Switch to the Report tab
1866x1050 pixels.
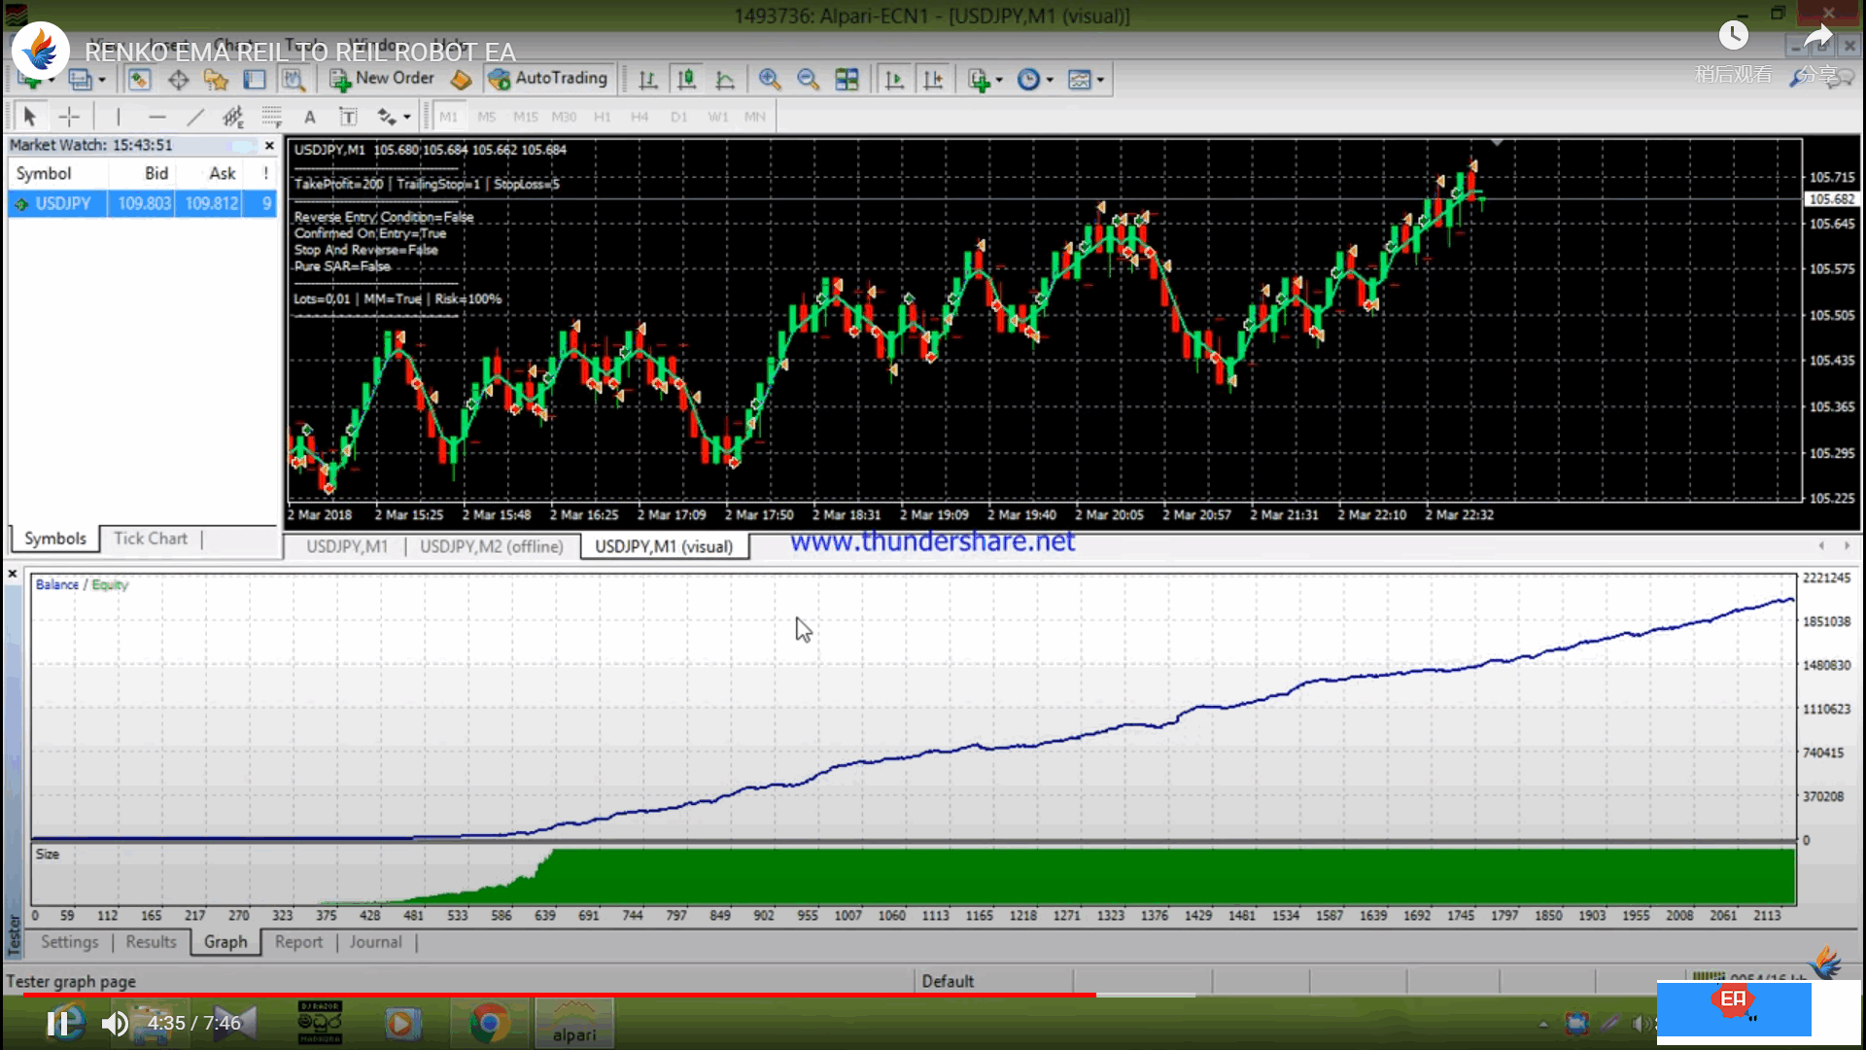tap(297, 942)
